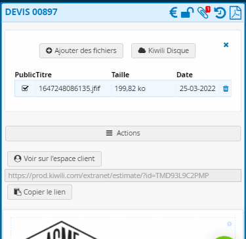Click the Date column header
The width and height of the screenshot is (246, 239).
tap(184, 75)
